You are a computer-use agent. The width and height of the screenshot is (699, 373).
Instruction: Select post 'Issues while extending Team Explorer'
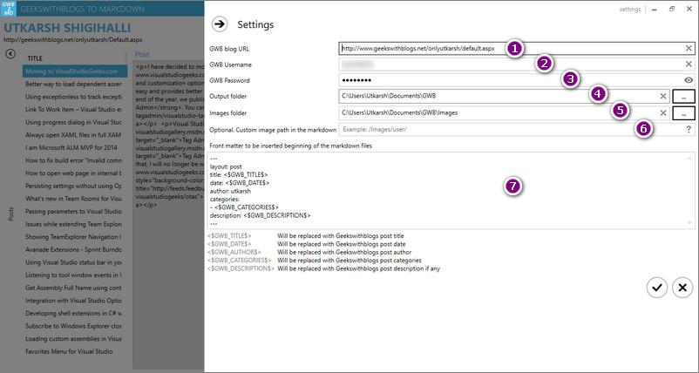[x=75, y=224]
